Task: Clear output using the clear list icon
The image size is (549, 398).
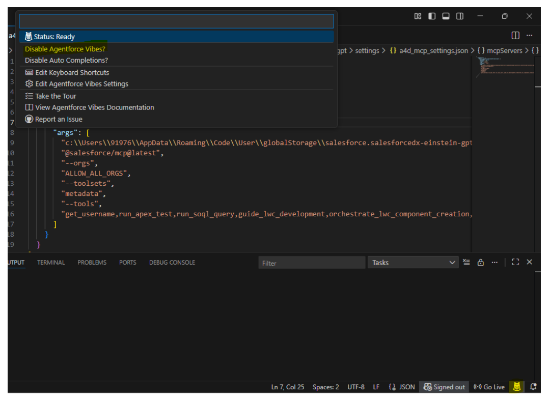Action: (x=466, y=262)
